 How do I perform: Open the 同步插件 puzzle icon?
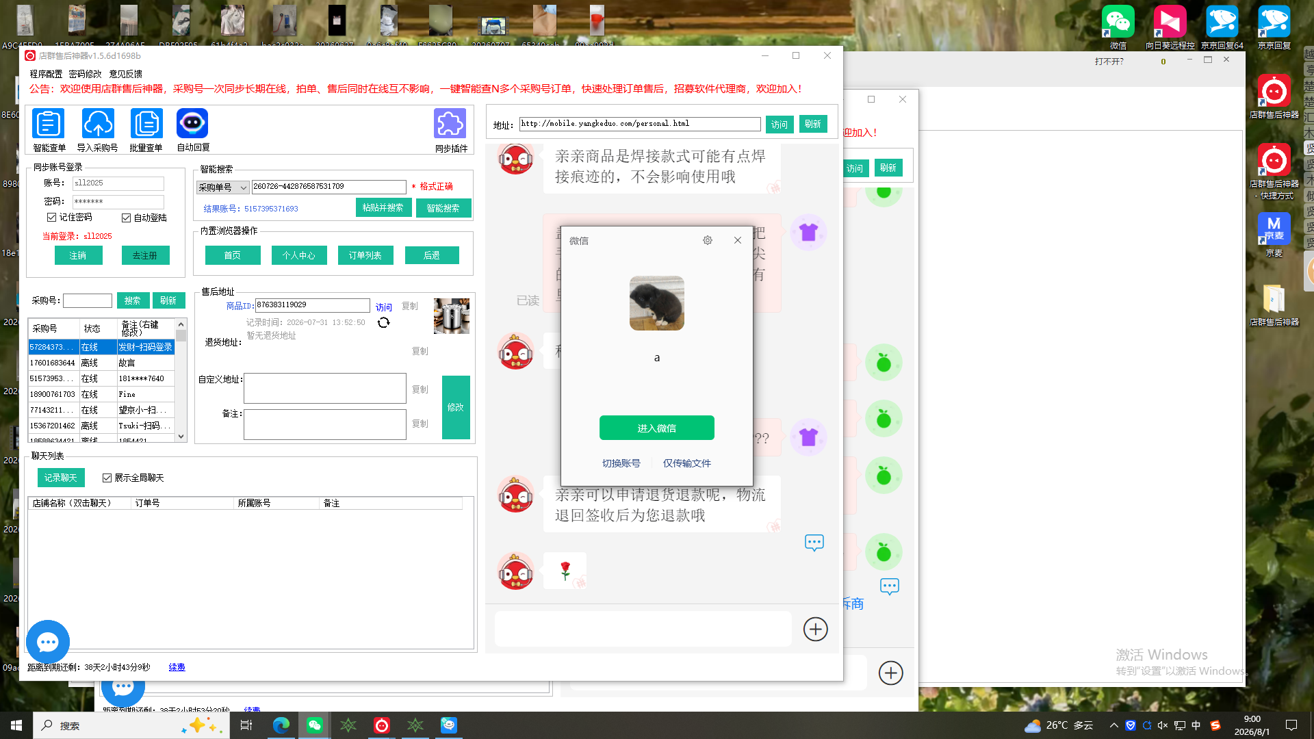click(450, 124)
